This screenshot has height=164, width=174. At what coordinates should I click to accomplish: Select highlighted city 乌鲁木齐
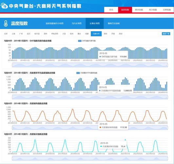coord(96,34)
